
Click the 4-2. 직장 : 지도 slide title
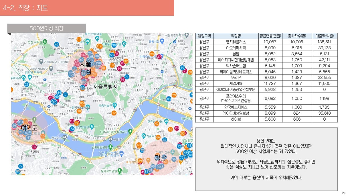click(25, 8)
